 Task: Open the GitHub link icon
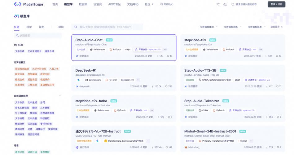(x=162, y=4)
